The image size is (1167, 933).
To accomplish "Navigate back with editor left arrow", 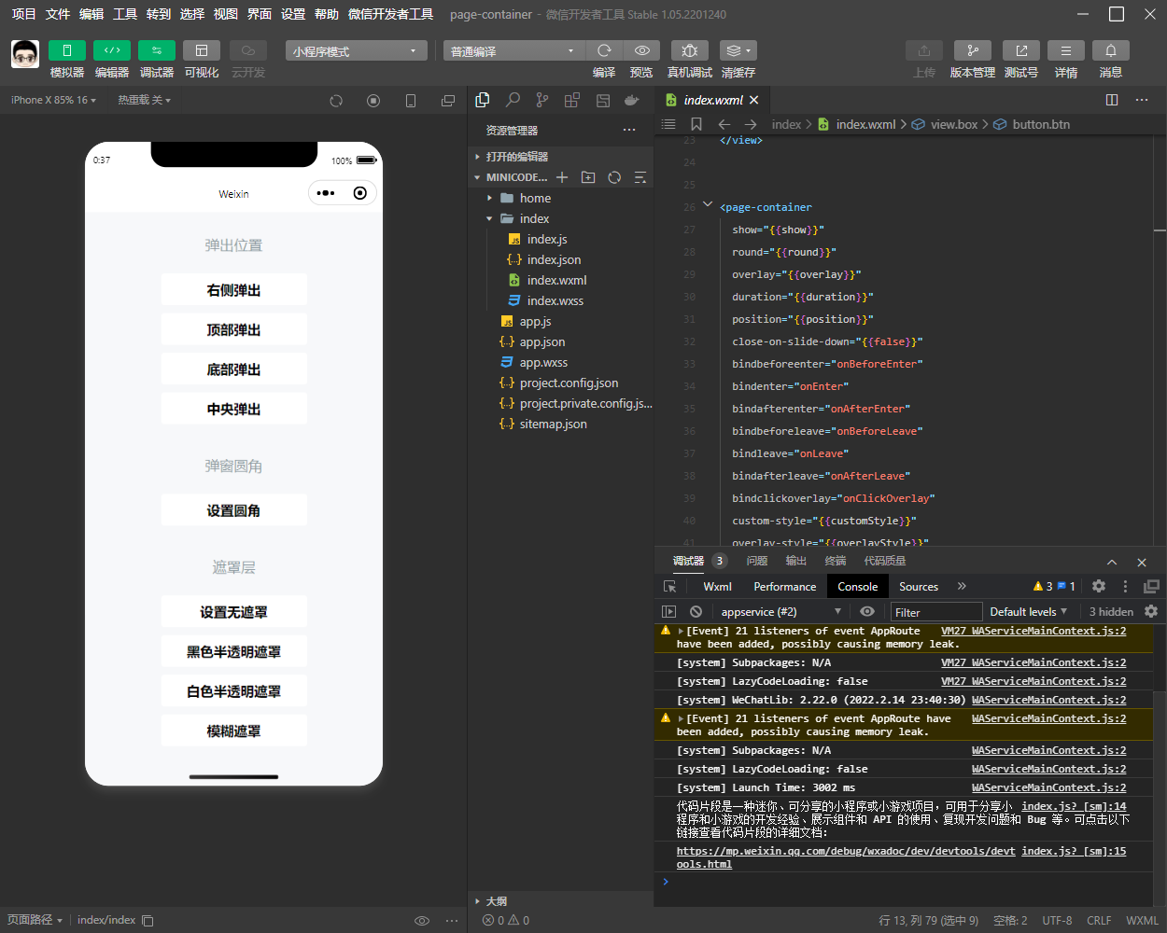I will [724, 124].
